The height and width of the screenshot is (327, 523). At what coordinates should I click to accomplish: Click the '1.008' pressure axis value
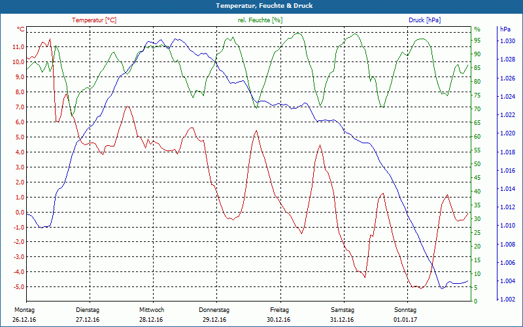click(x=508, y=244)
